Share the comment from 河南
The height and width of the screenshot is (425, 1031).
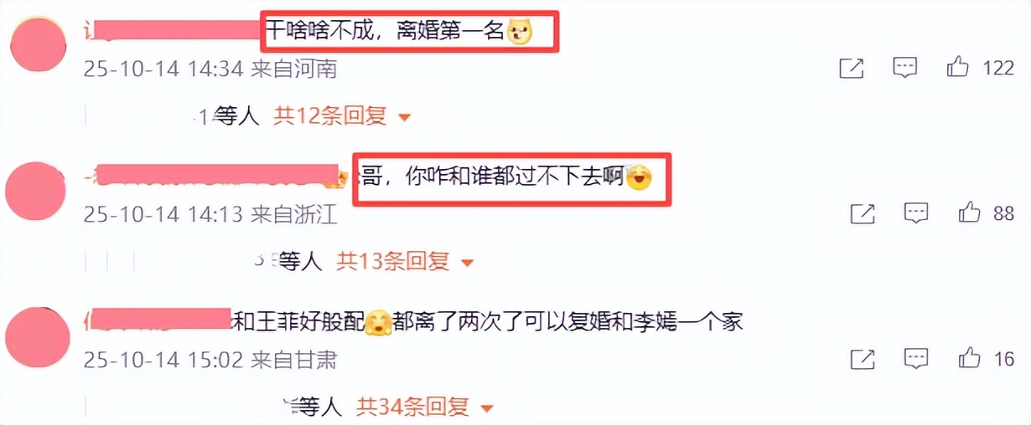pos(851,69)
